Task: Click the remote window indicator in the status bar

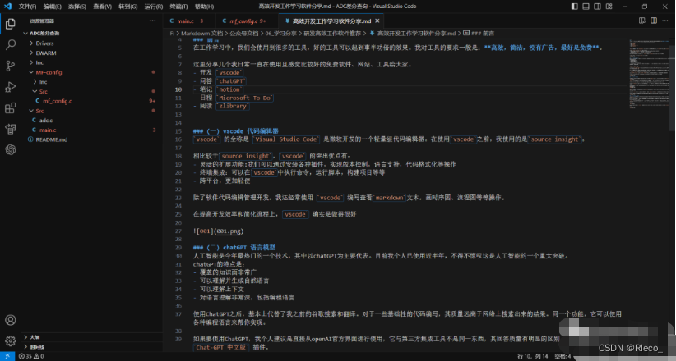Action: pos(7,356)
